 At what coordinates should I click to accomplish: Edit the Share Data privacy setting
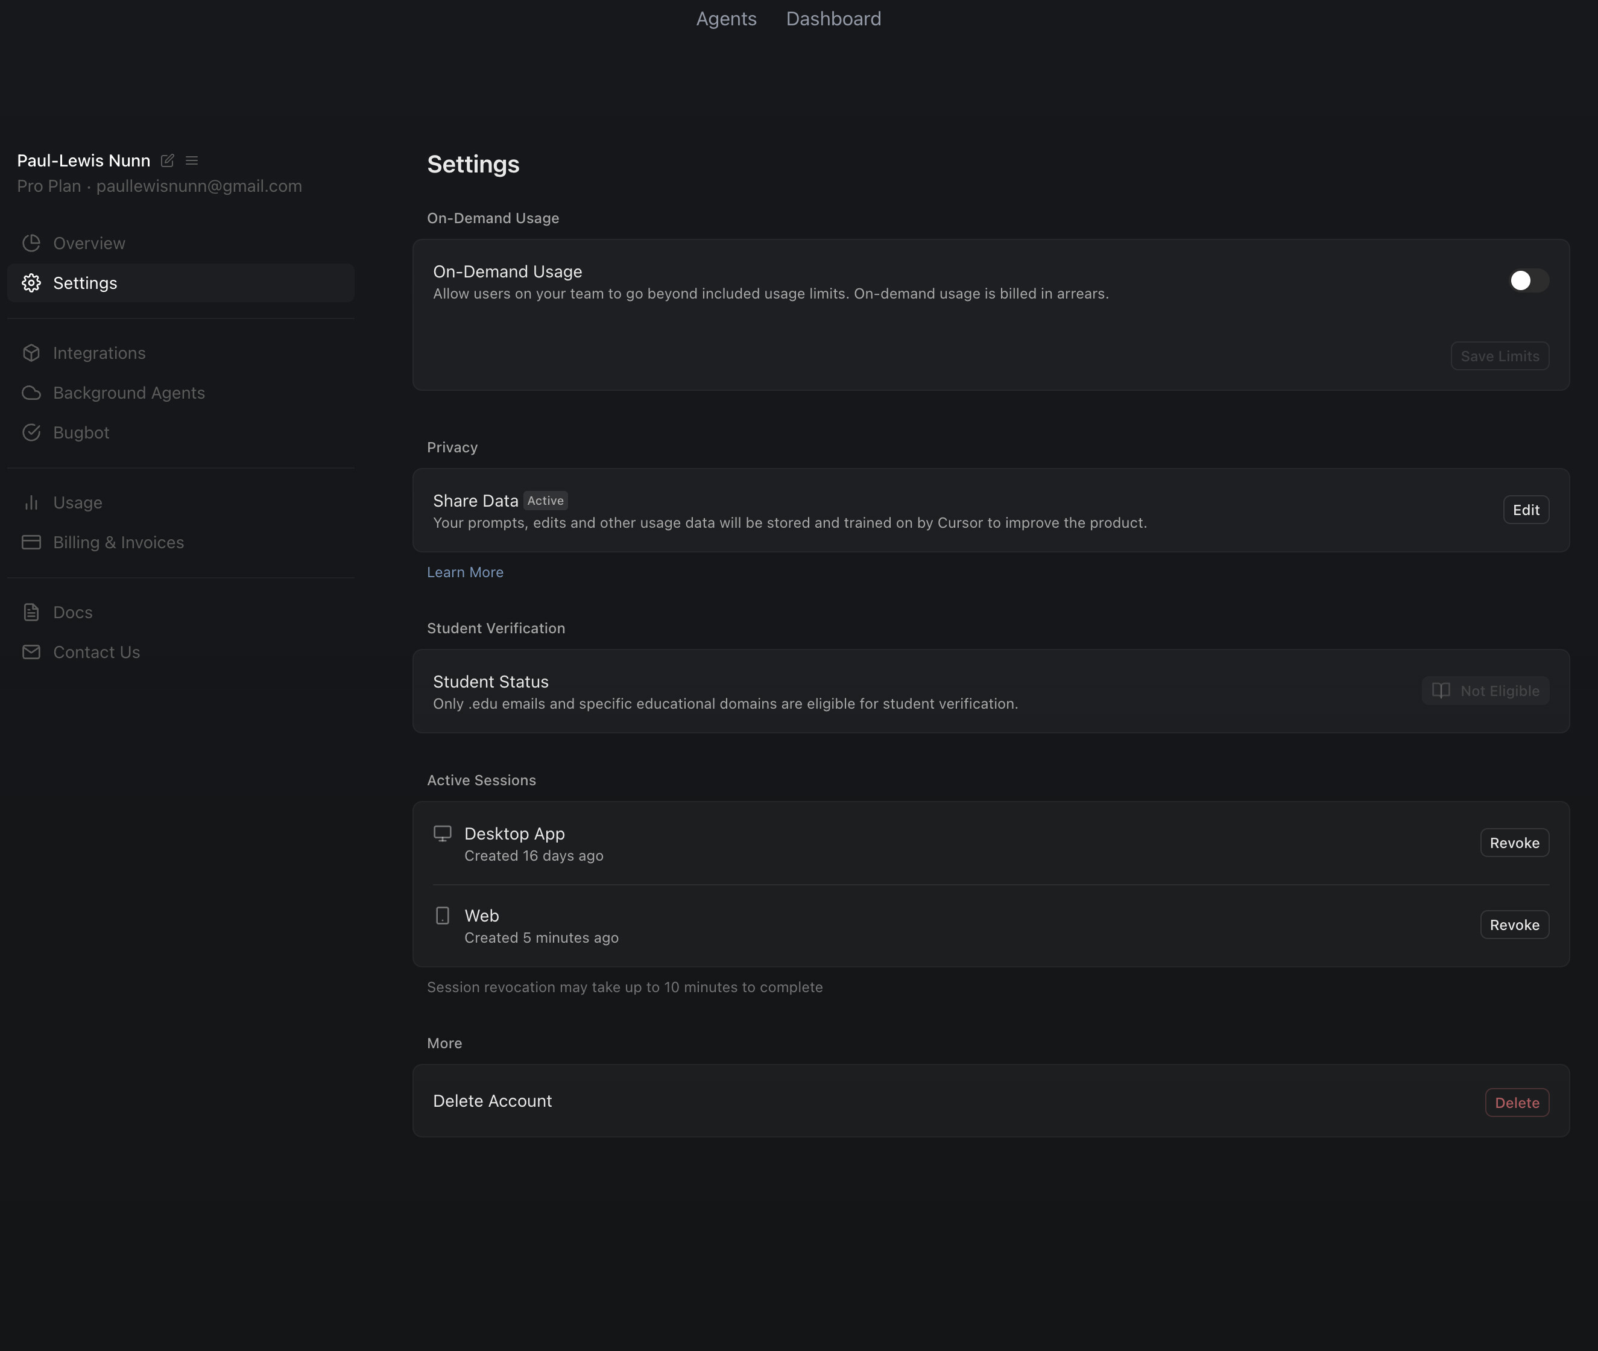pos(1525,510)
